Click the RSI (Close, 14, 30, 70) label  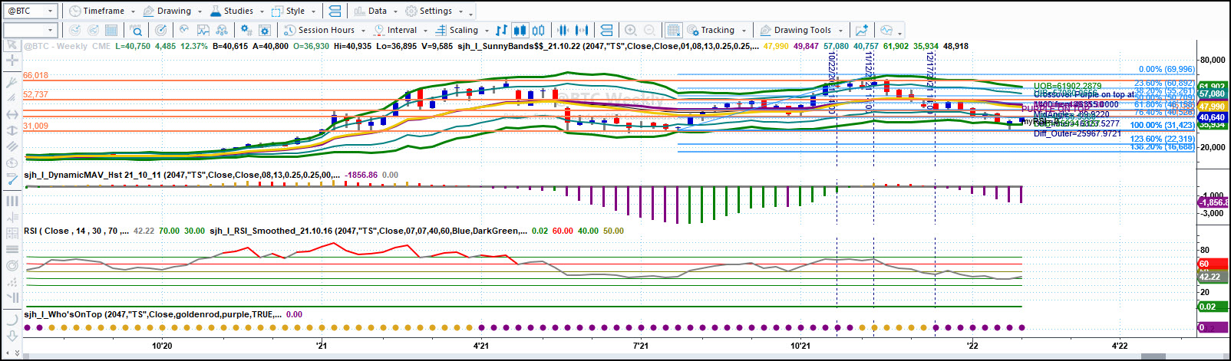tap(76, 231)
